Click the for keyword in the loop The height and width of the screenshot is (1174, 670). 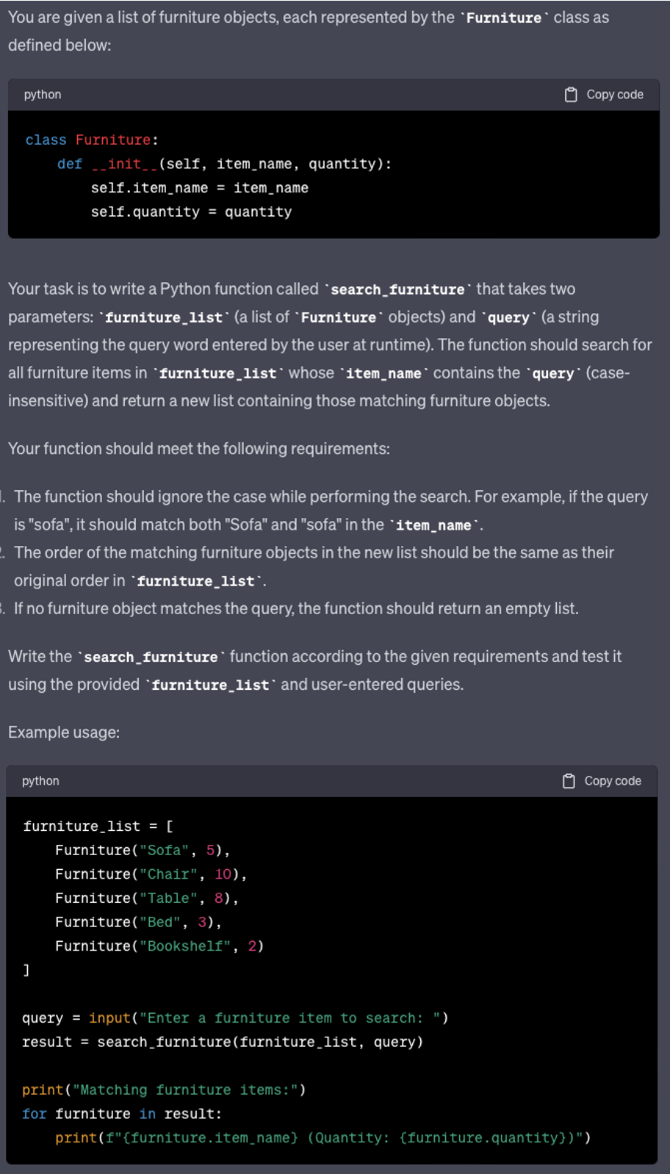[x=35, y=1114]
